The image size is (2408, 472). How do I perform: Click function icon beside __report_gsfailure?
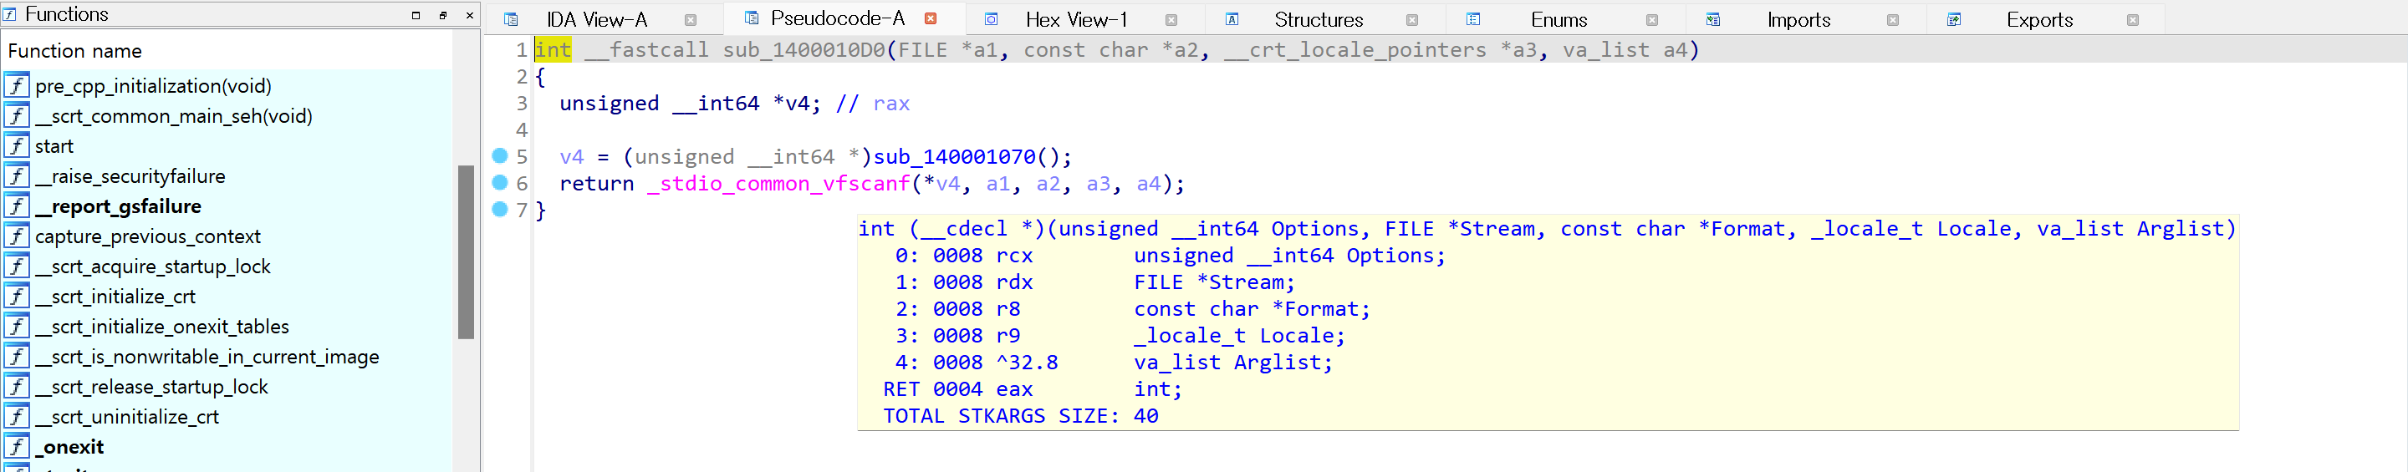[x=17, y=206]
